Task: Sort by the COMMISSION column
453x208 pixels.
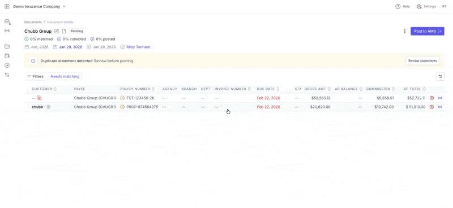Action: [381, 89]
